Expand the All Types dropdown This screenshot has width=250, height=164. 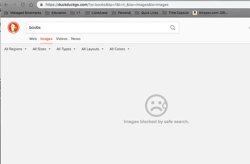click(66, 49)
